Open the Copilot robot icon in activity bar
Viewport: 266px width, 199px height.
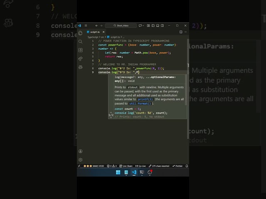(x=80, y=67)
